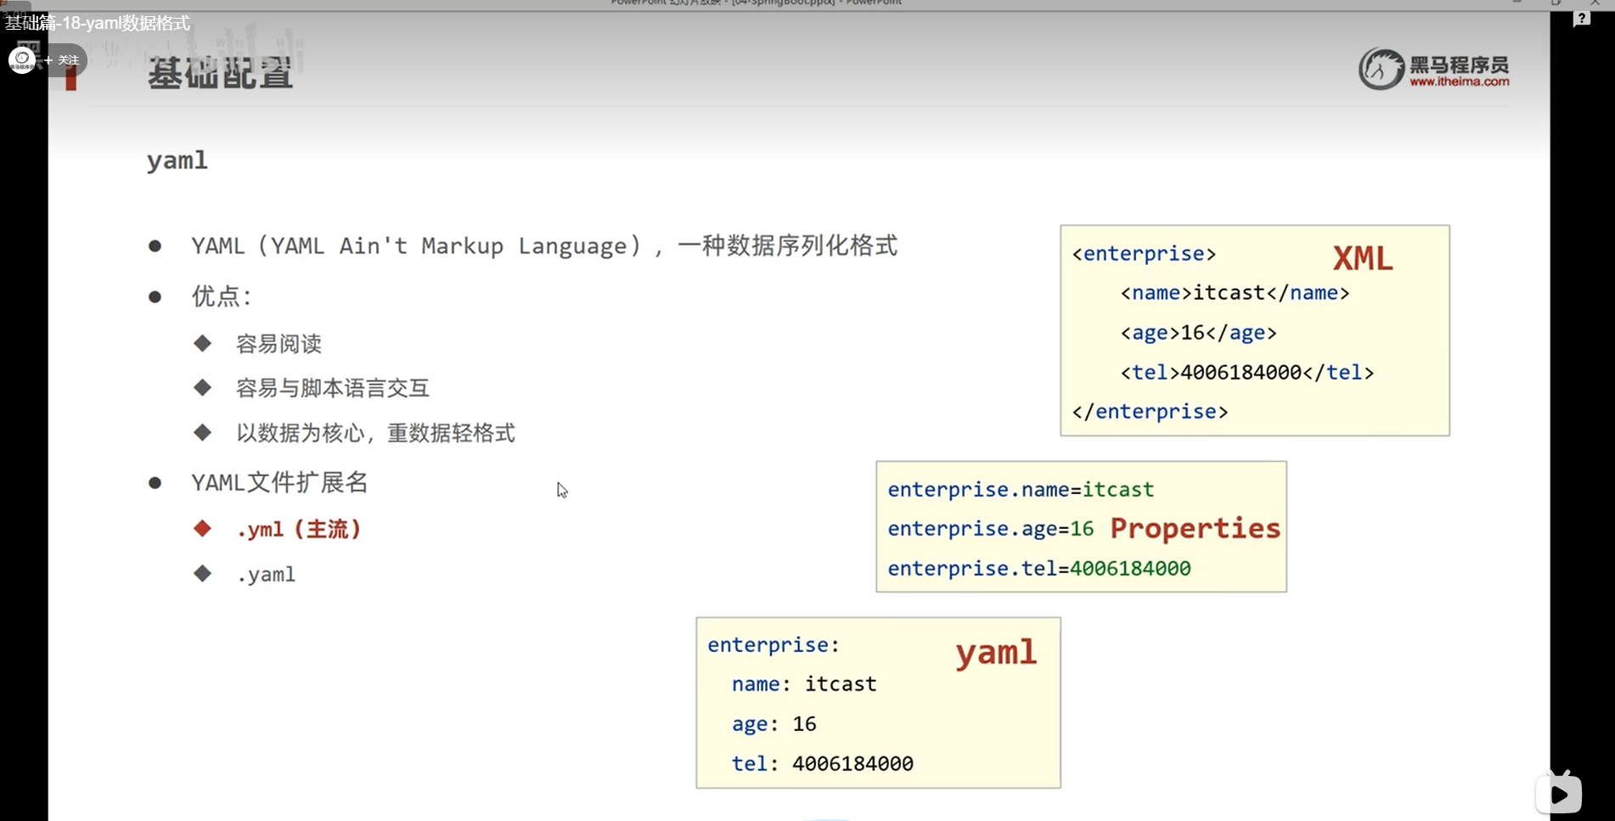Image resolution: width=1615 pixels, height=821 pixels.
Task: Click the '<enterprise>' opening tag line
Action: point(1144,254)
